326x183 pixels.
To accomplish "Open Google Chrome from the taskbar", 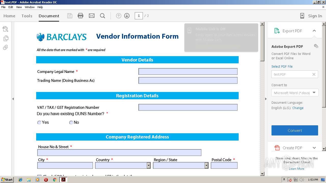I will pyautogui.click(x=55, y=180).
